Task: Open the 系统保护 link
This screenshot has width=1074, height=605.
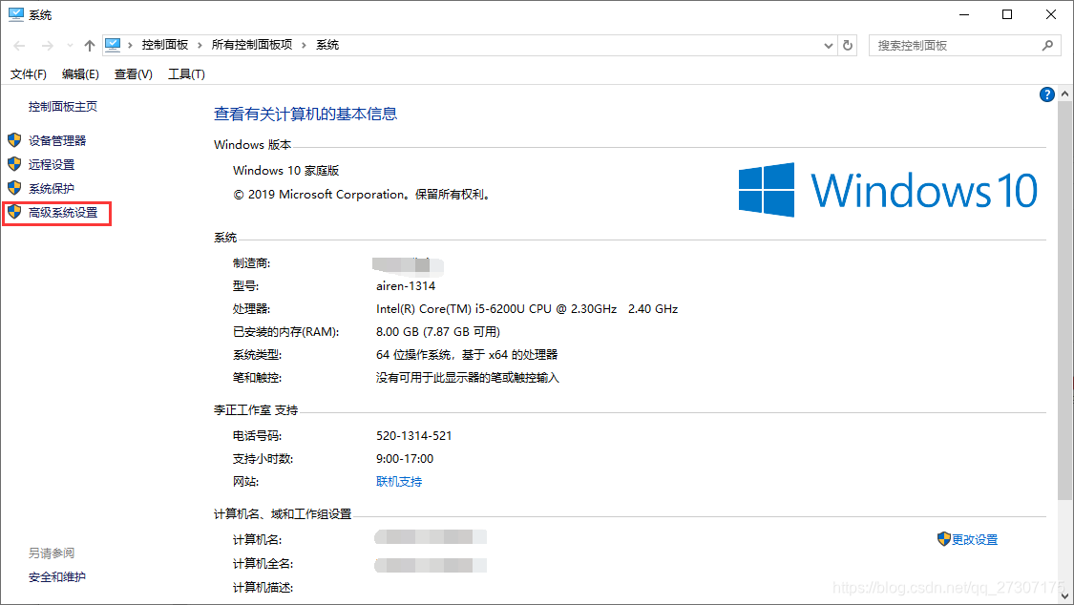Action: 52,189
